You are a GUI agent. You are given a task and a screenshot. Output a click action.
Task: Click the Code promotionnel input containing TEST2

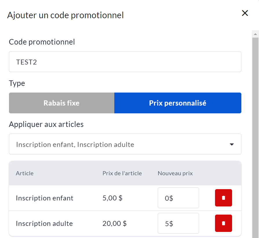pyautogui.click(x=125, y=62)
